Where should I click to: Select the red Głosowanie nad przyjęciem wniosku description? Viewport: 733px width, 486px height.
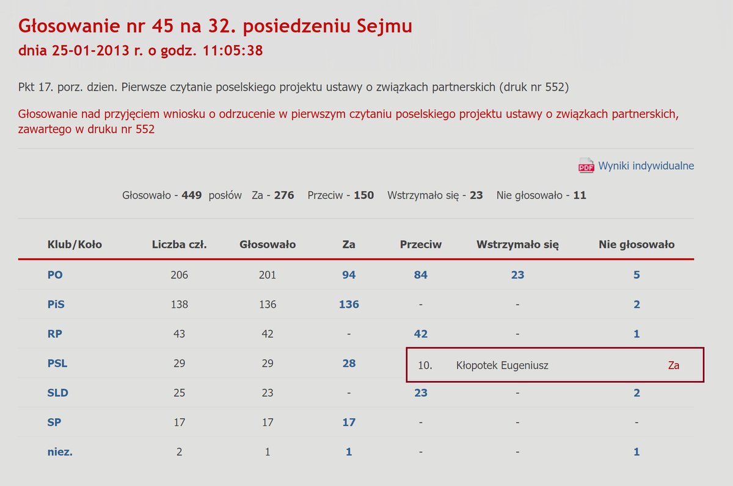pos(349,121)
